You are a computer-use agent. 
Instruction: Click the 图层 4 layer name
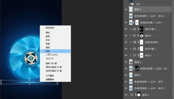tap(137, 9)
